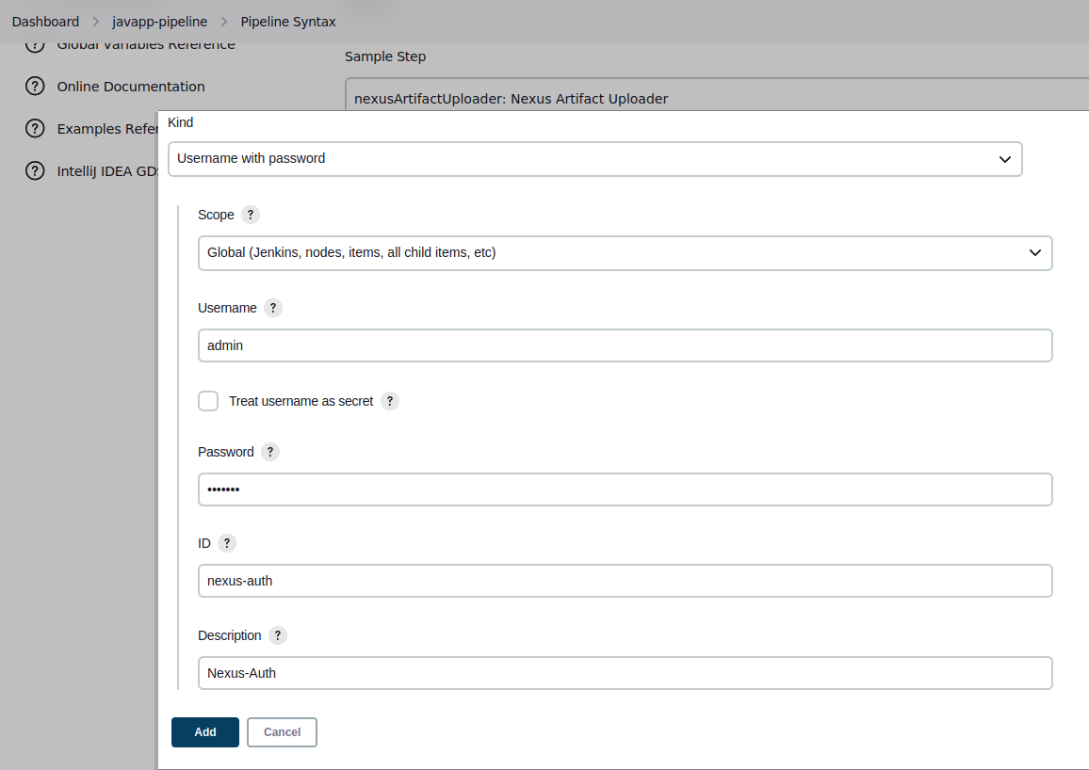Open help for ID field
1089x770 pixels.
pos(226,543)
